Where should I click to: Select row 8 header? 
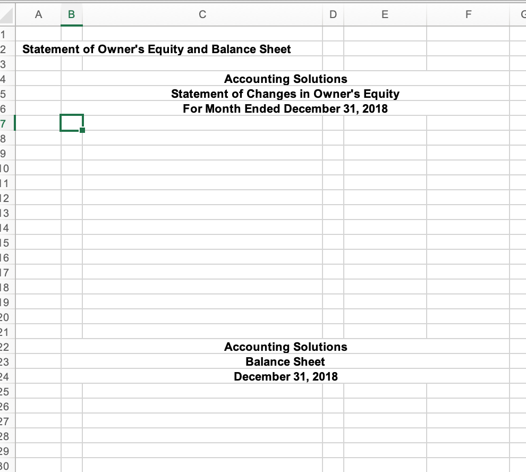[x=7, y=138]
